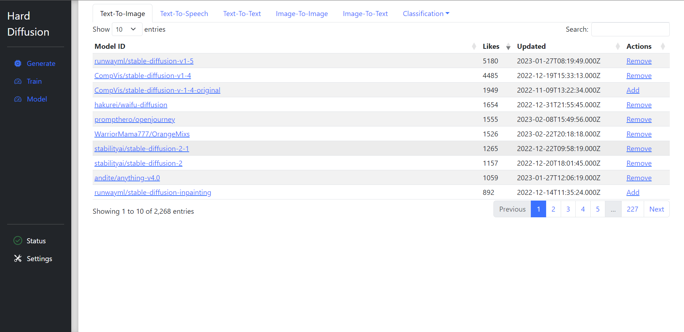Remove the runwayml/stable-diffusion-v1-5 model

(x=639, y=61)
